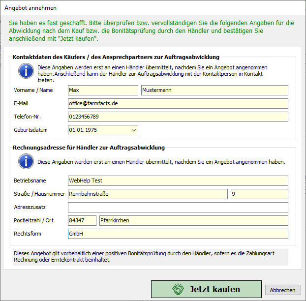This screenshot has width=306, height=301.
Task: Click the info icon in Rechnungsadresse section
Action: pos(26,161)
